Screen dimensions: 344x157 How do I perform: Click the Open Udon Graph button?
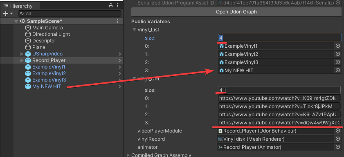(236, 12)
